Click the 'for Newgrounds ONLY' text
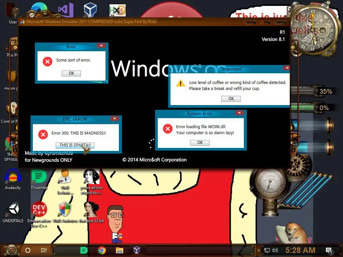The height and width of the screenshot is (257, 343). pos(48,160)
